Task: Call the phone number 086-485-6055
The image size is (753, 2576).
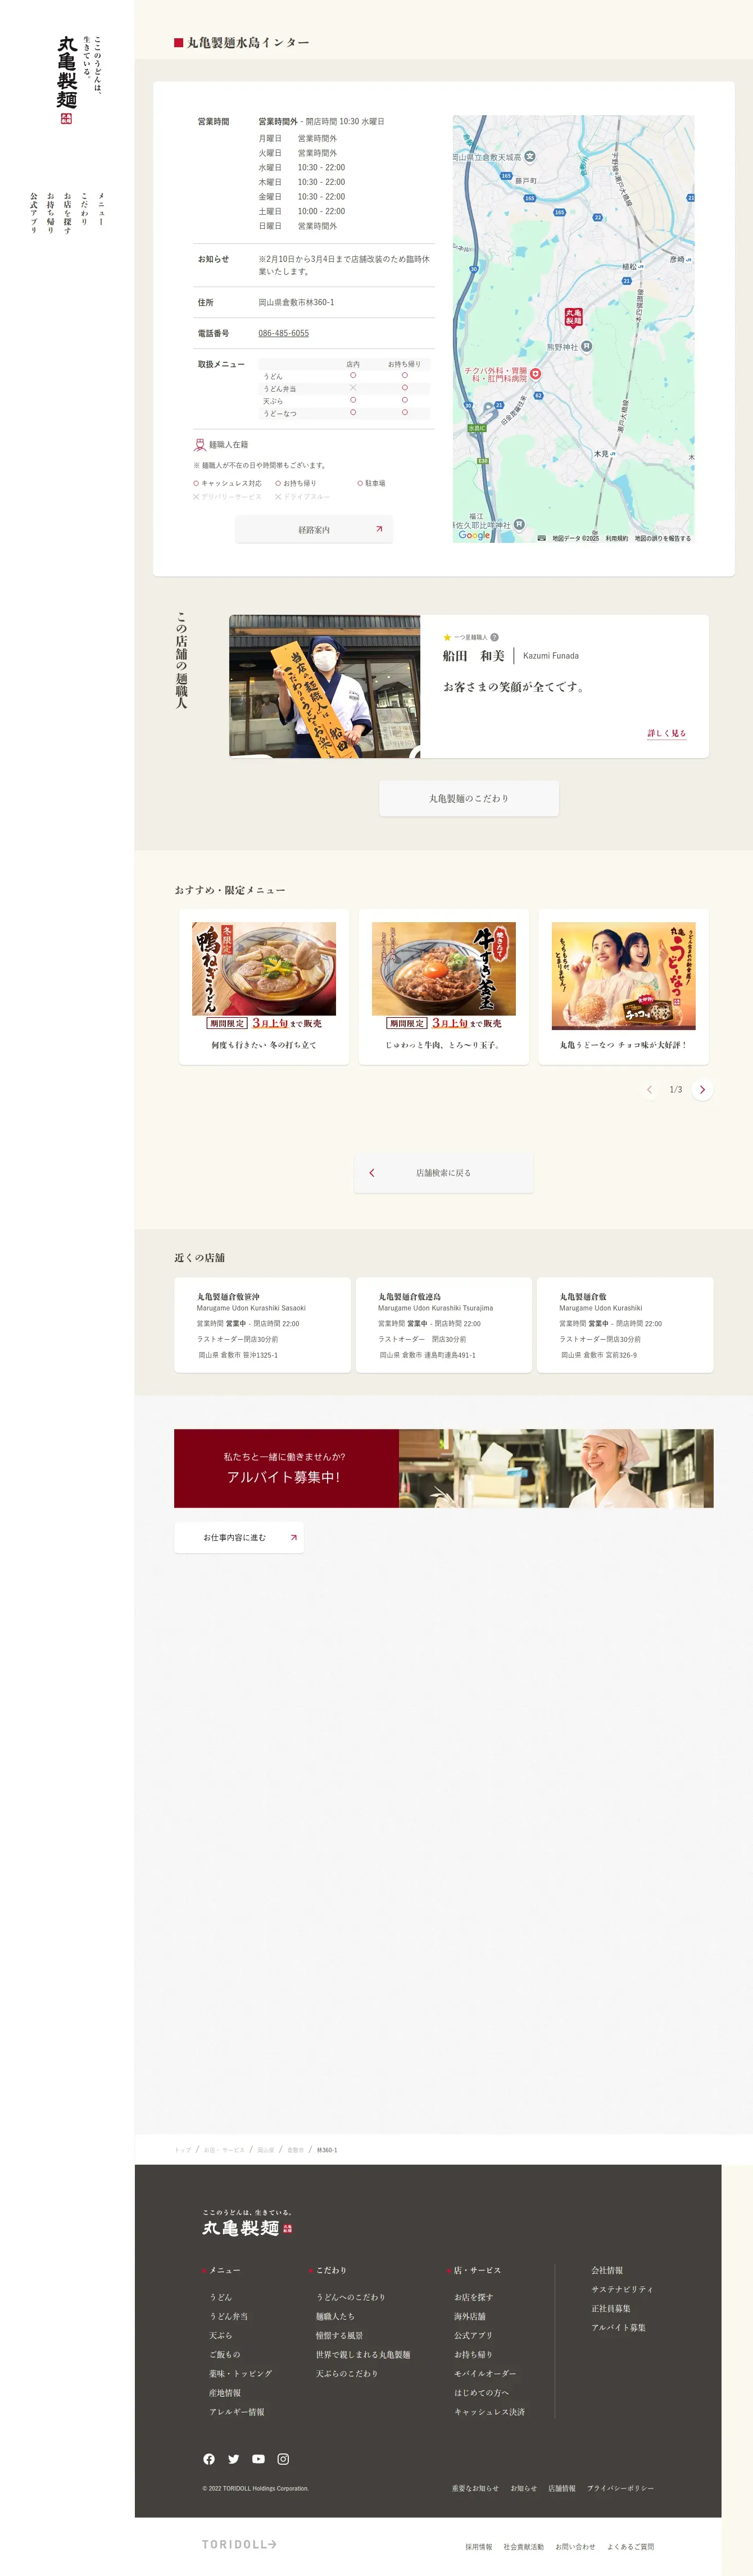Action: (284, 333)
